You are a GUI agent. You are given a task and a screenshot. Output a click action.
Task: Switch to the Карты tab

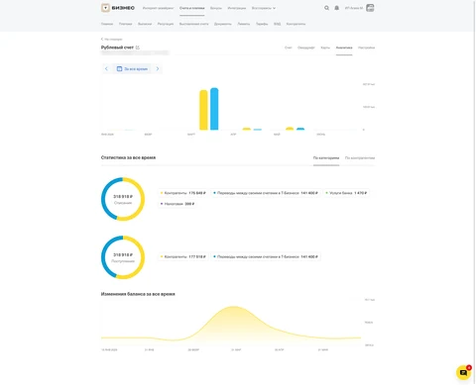coord(325,48)
